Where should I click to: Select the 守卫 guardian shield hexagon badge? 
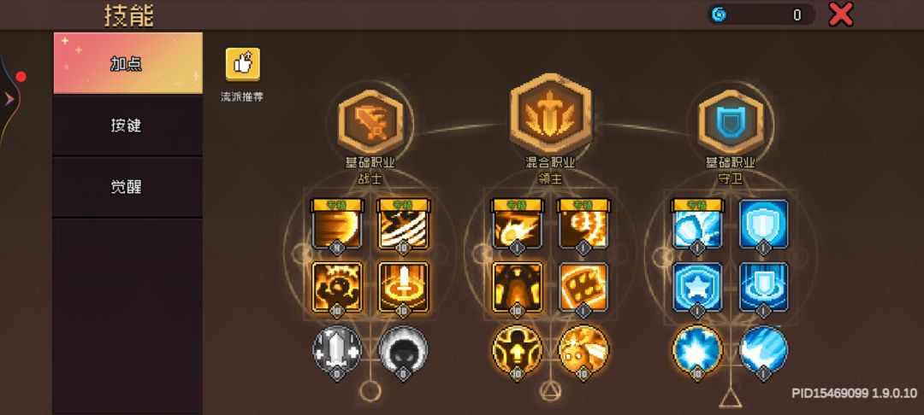click(730, 122)
